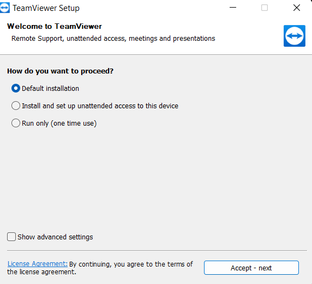Click the Accept - next button
The image size is (312, 284).
tap(251, 268)
